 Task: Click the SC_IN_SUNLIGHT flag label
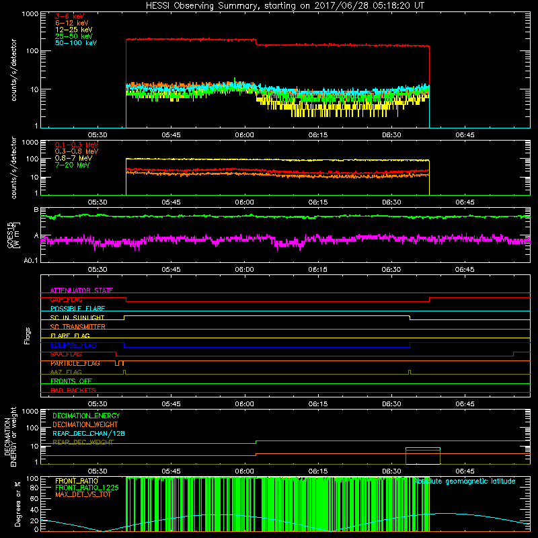point(77,317)
